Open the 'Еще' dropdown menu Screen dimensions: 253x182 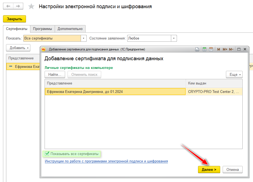[234, 74]
